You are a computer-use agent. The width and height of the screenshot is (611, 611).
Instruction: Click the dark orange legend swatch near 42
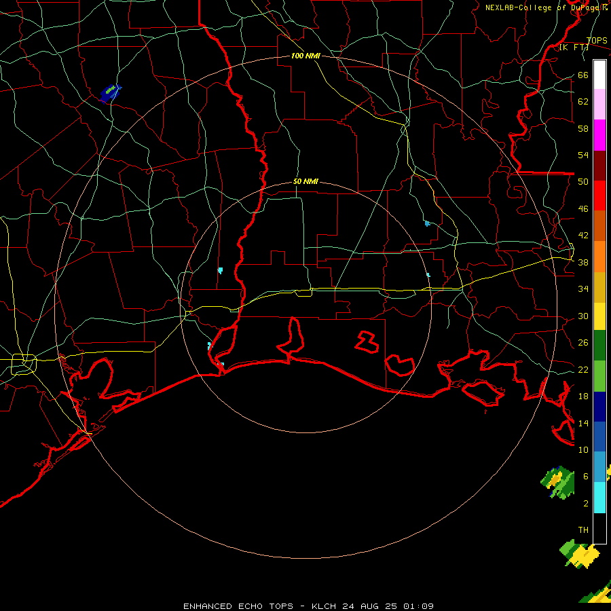tap(599, 226)
